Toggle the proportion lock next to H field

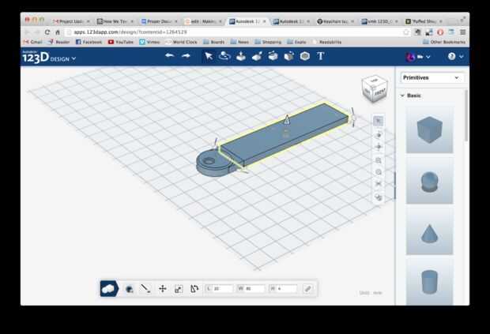click(x=307, y=289)
